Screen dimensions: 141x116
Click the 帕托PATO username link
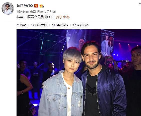coord(25,6)
